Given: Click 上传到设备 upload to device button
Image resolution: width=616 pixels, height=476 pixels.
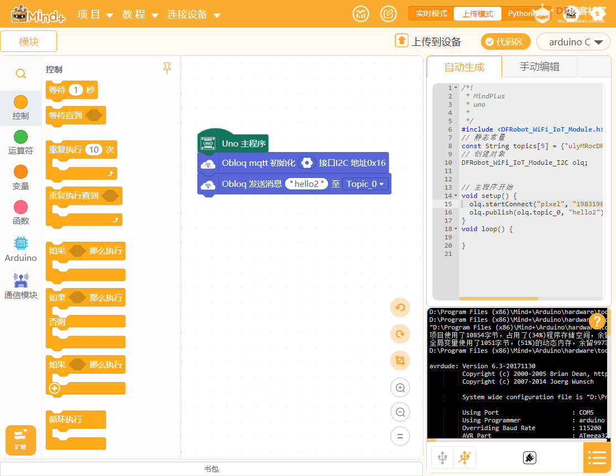Looking at the screenshot, I should point(428,42).
